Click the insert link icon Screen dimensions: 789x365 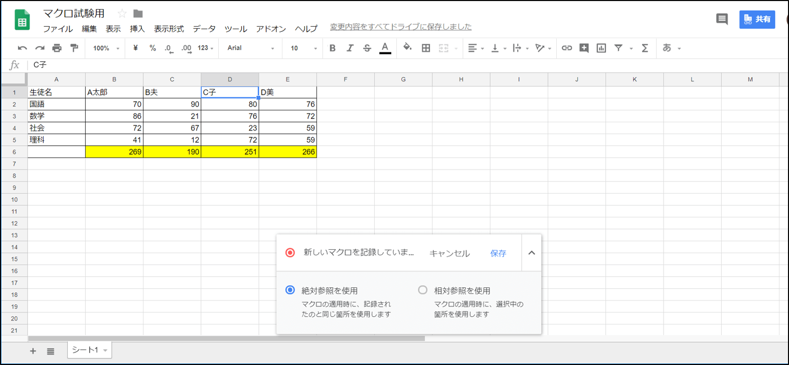(x=567, y=48)
